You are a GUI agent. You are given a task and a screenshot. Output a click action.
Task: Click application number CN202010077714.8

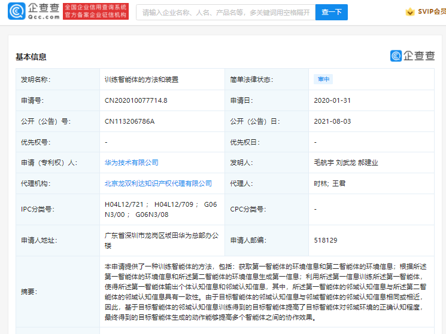[136, 100]
